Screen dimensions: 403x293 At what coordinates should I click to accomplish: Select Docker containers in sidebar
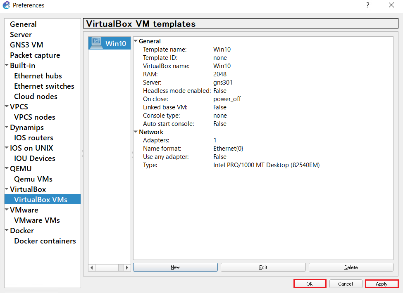tap(45, 241)
